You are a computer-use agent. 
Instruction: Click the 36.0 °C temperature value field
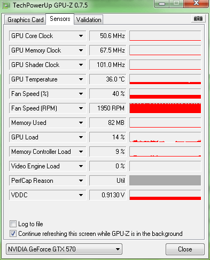[x=108, y=79]
